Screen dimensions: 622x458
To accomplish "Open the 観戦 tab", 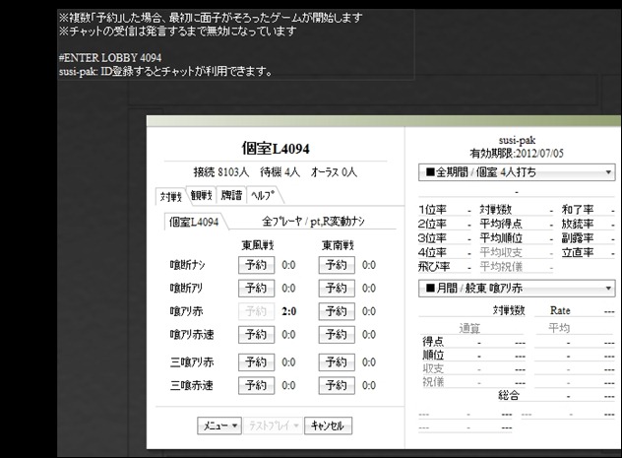I will pyautogui.click(x=202, y=196).
